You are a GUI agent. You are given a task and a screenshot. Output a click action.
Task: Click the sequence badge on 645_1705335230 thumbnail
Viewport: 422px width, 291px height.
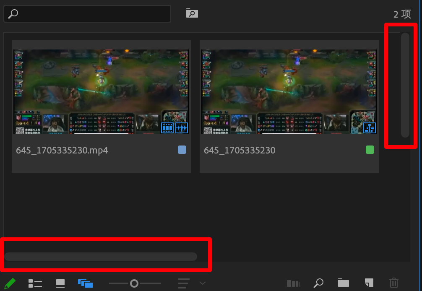click(x=370, y=128)
